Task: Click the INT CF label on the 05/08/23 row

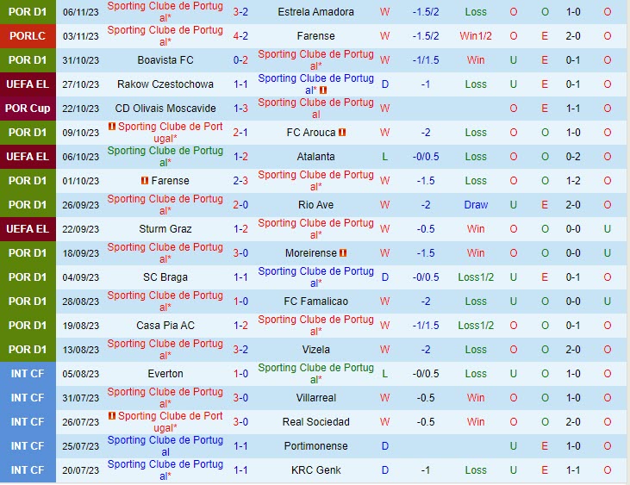Action: coord(28,374)
